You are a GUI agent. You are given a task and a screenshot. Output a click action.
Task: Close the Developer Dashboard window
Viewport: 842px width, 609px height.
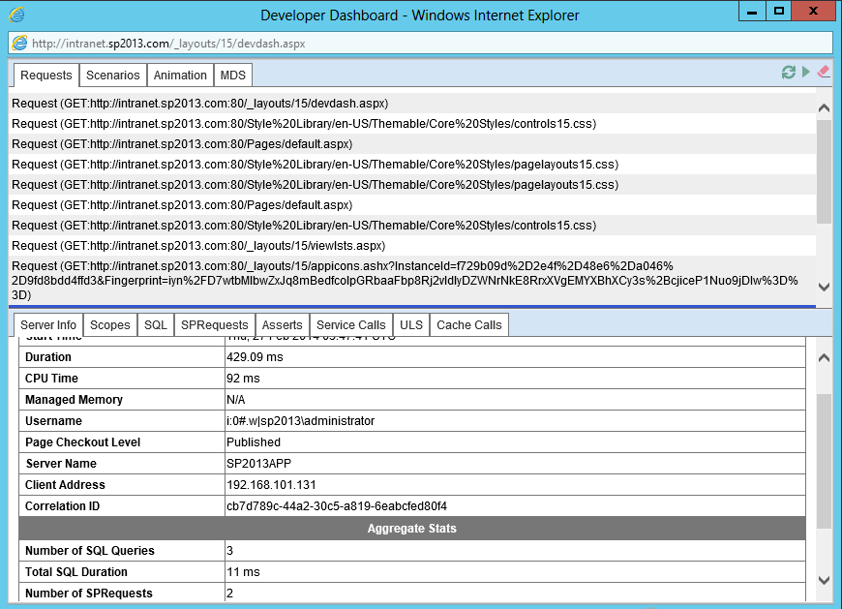(x=812, y=12)
